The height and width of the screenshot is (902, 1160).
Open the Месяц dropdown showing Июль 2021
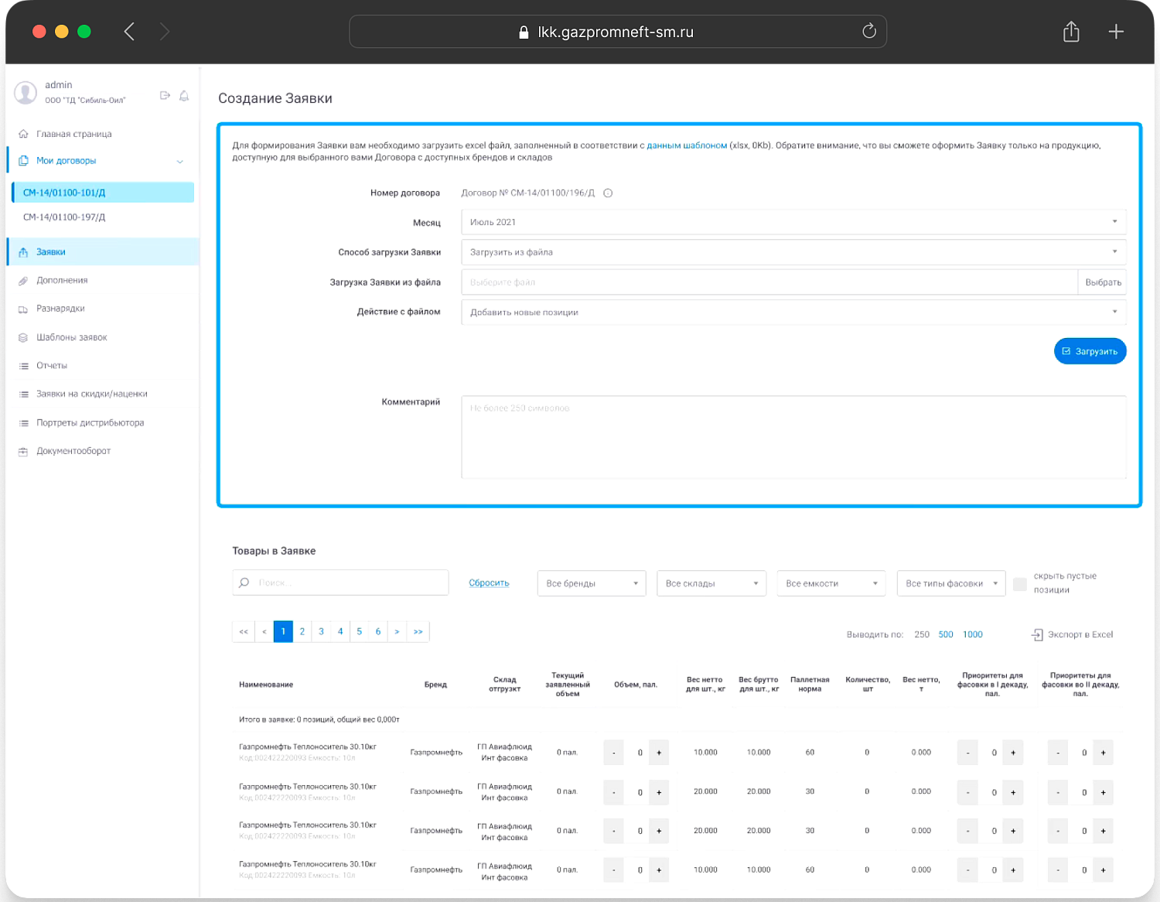click(793, 222)
